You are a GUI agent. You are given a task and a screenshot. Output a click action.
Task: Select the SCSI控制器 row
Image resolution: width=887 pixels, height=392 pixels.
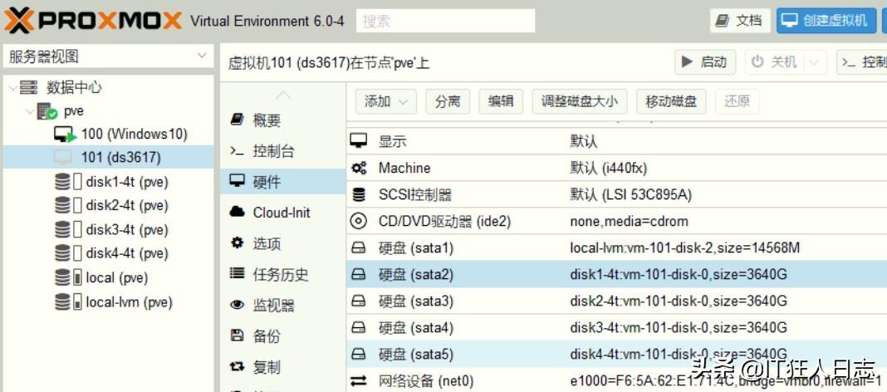point(616,195)
